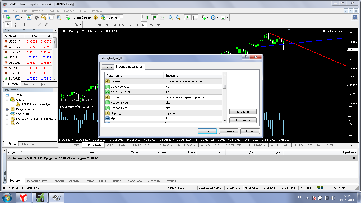This screenshot has height=203, width=361.
Task: Click the parameter list vertical scrollbar thumb
Action: tap(224, 86)
